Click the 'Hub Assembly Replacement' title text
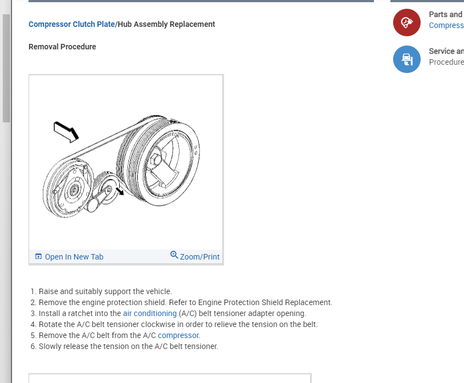This screenshot has width=464, height=383. click(166, 24)
